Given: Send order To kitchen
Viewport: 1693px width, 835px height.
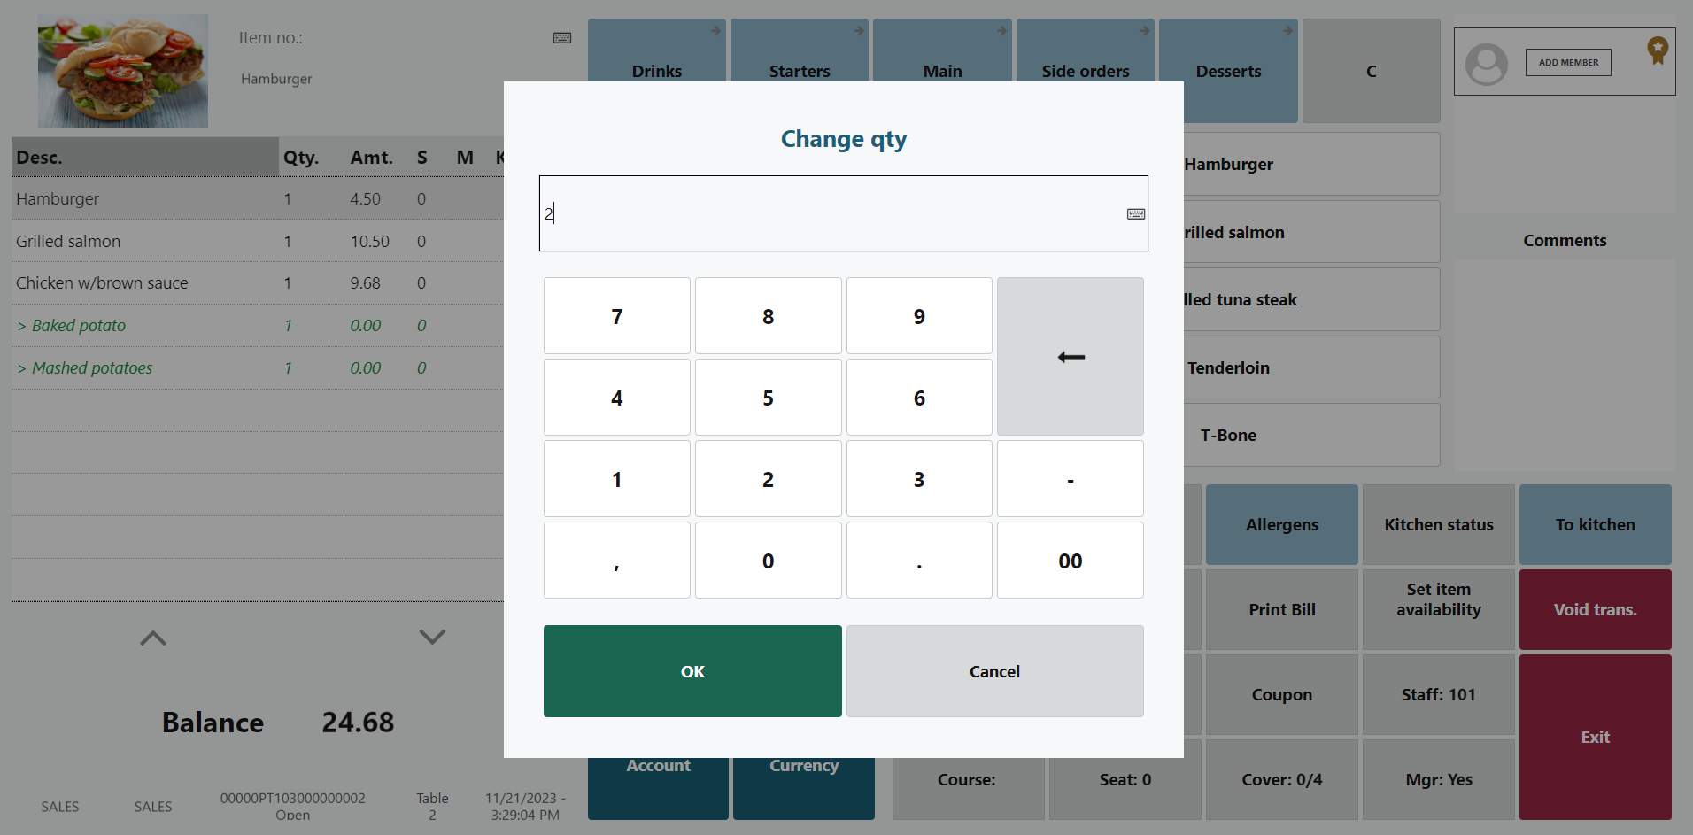Looking at the screenshot, I should coord(1596,524).
